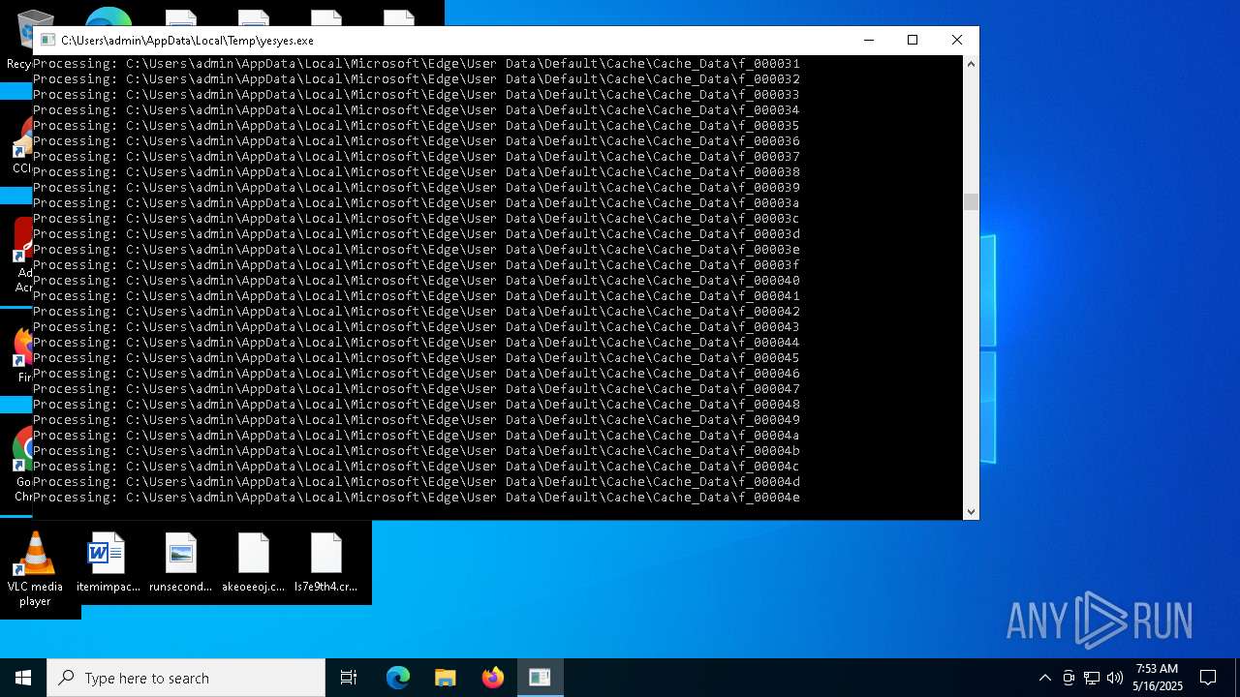Minimize the yesyes.exe console window
Image resolution: width=1240 pixels, height=697 pixels.
[868, 40]
